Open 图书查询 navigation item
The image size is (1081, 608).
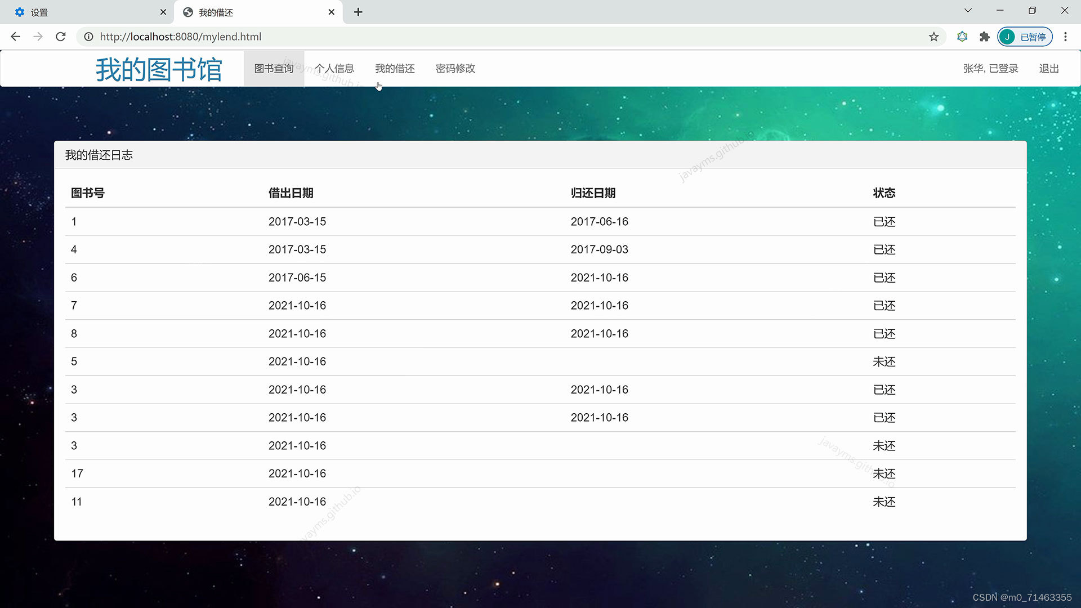tap(274, 69)
